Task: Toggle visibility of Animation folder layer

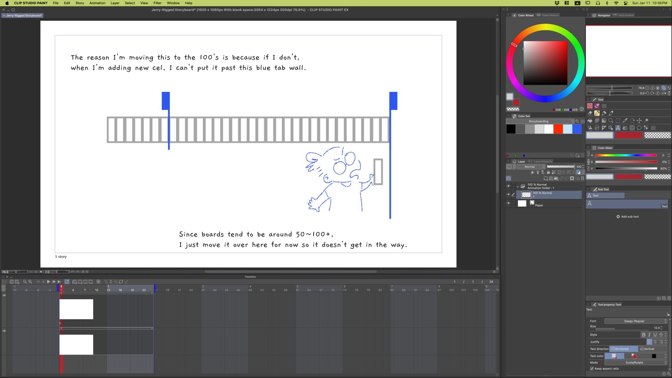Action: click(508, 186)
